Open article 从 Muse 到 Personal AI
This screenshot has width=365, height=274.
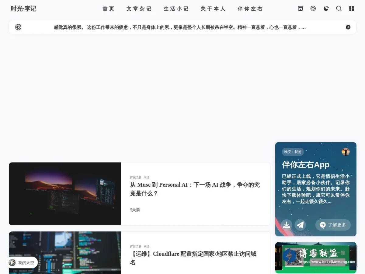(x=195, y=189)
